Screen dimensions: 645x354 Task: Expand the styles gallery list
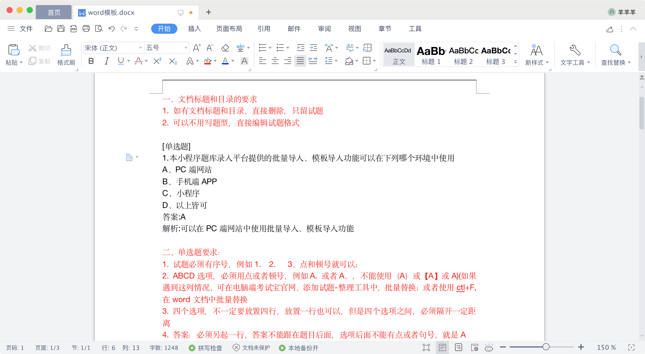tap(515, 62)
